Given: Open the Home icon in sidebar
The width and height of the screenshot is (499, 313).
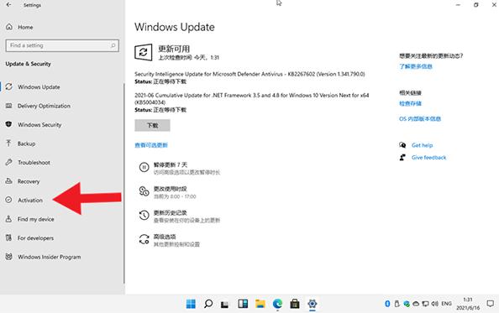Looking at the screenshot, I should (9, 27).
